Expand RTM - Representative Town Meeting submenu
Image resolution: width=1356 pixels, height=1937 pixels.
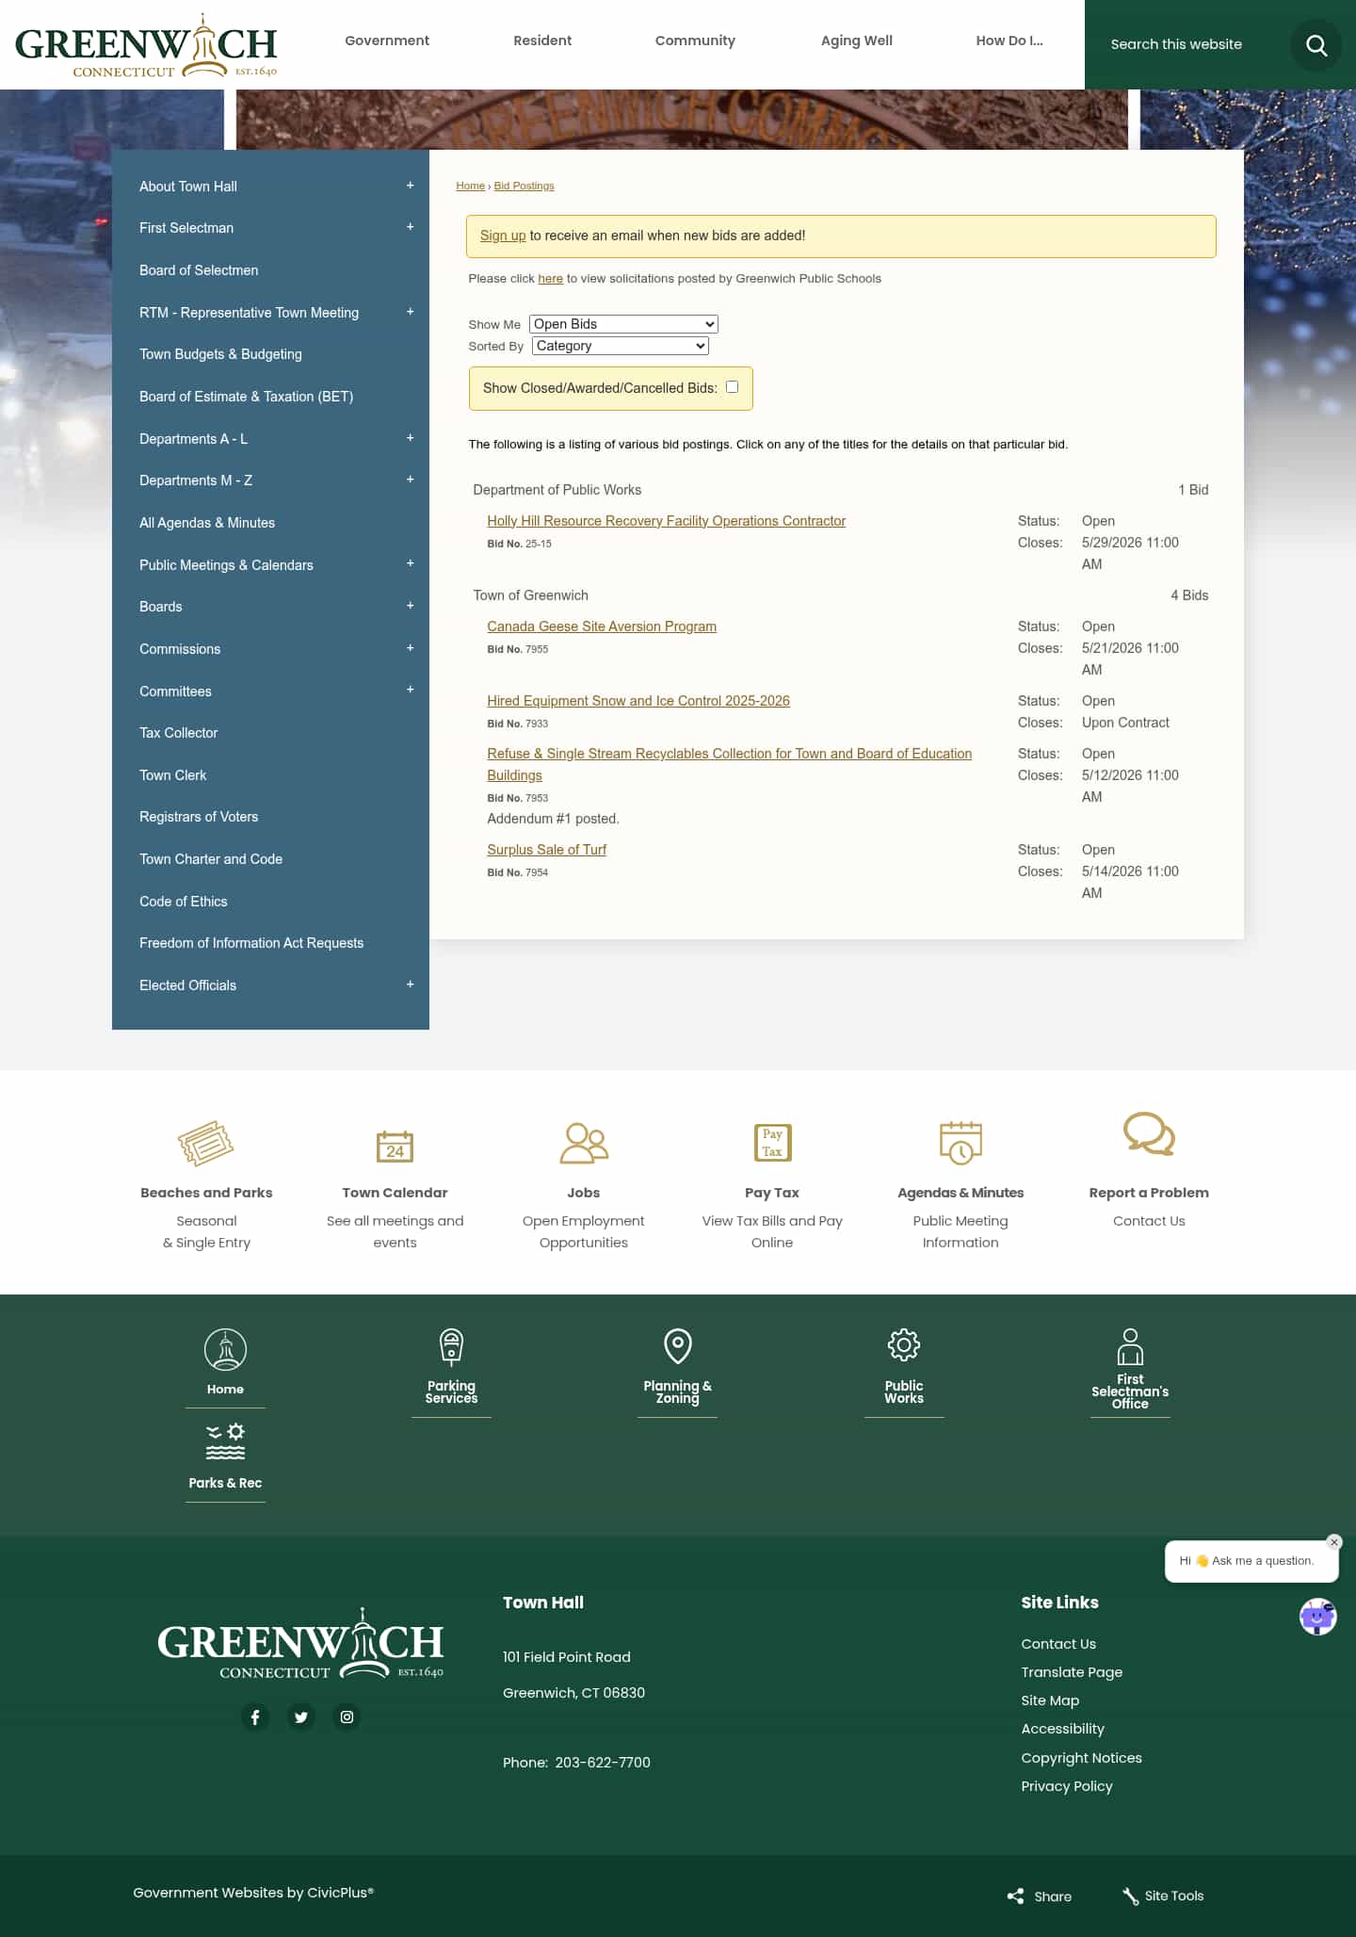point(410,312)
